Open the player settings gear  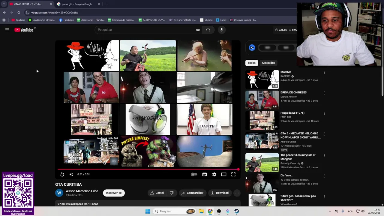pos(214,174)
